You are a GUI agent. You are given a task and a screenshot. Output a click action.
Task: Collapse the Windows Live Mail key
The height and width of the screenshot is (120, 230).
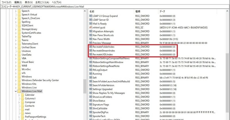(x=16, y=91)
